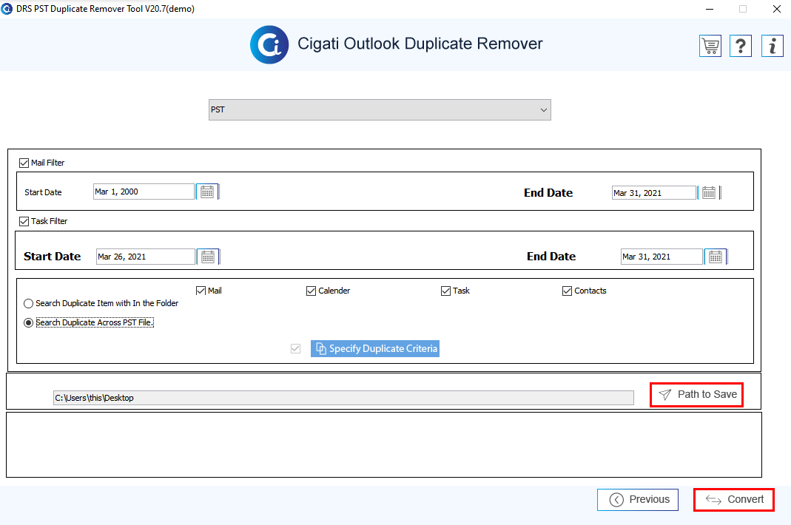Uncheck the Task item type checkbox
Screen dimensions: 791x525
(x=445, y=291)
